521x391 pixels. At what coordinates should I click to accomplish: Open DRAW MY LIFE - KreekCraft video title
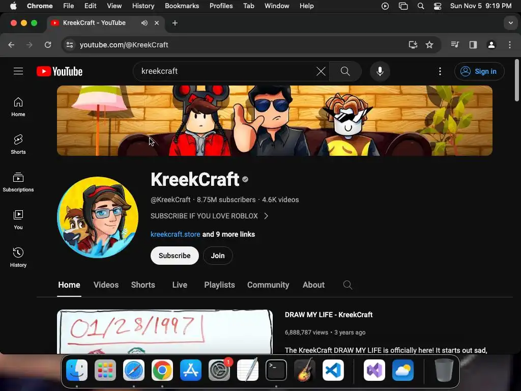pos(329,315)
